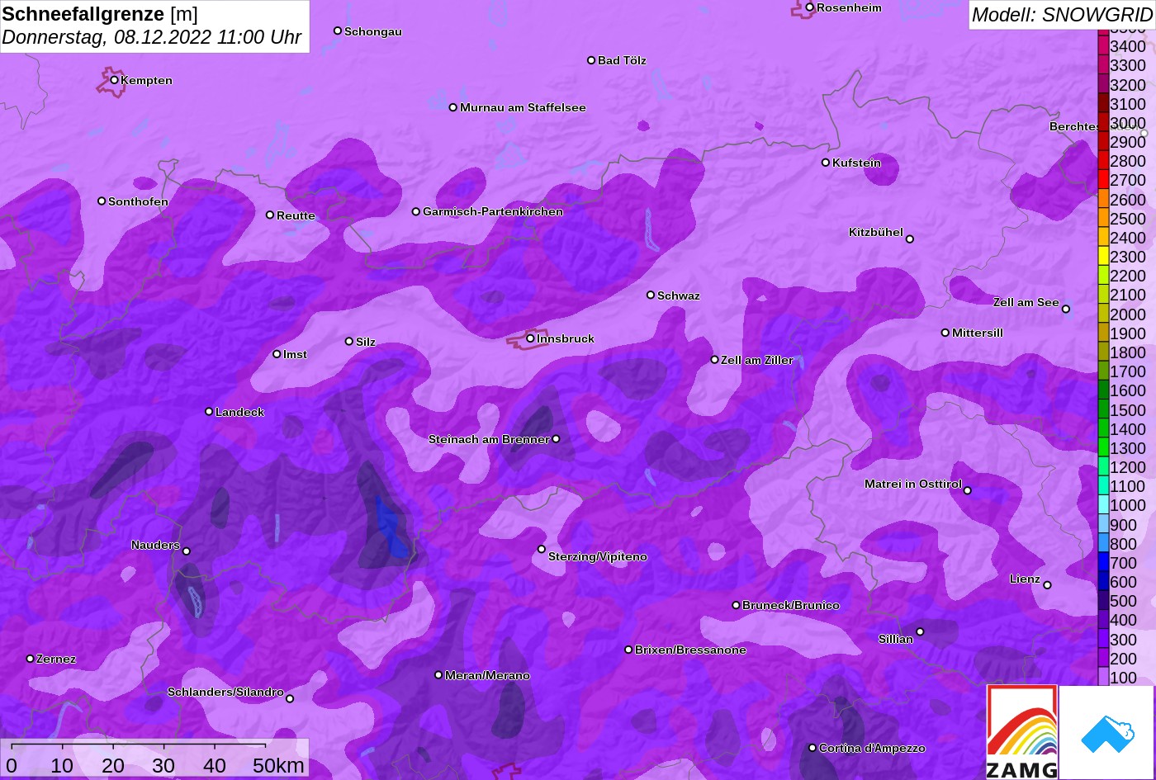
Task: Select the Kitzbühel marker dot
Action: [x=910, y=239]
